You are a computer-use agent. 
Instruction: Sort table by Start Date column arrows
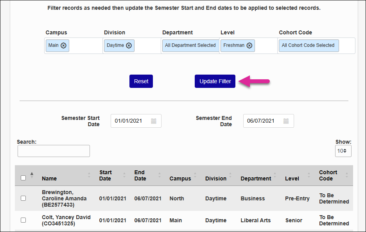pyautogui.click(x=124, y=175)
